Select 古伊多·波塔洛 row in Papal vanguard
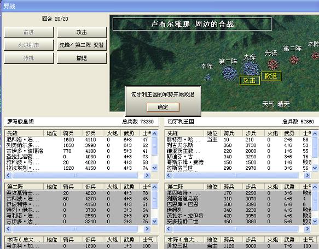 point(78,151)
